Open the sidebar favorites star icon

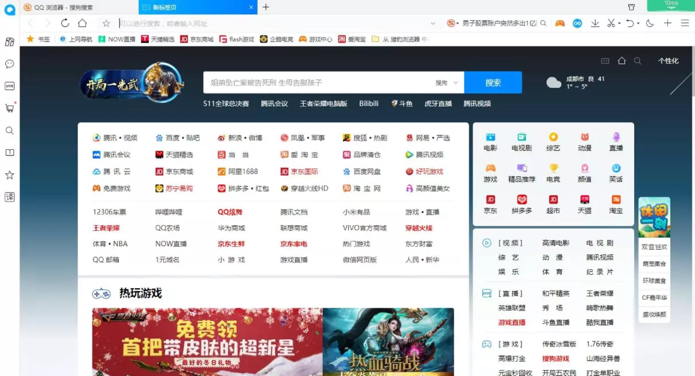click(x=9, y=175)
